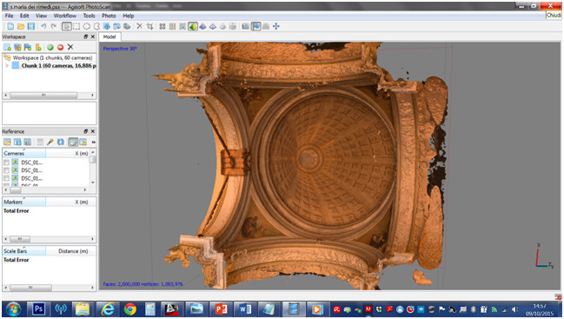Open the Tools menu
Image resolution: width=564 pixels, height=319 pixels.
tap(89, 16)
